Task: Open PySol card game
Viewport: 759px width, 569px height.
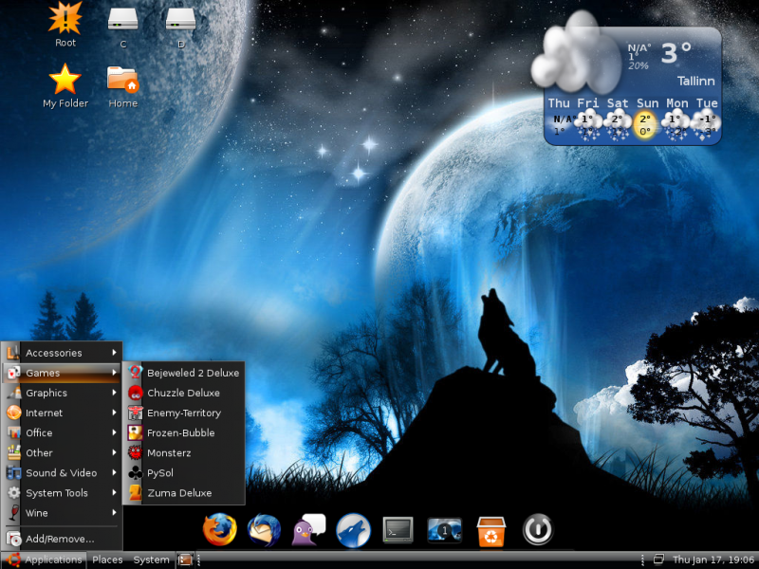Action: (184, 472)
